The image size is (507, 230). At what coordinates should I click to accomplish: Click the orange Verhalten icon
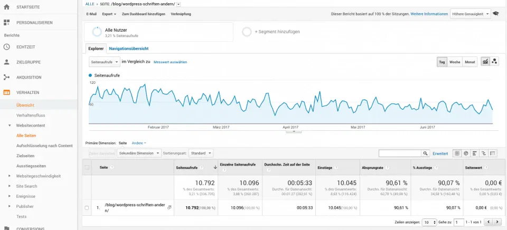click(6, 92)
